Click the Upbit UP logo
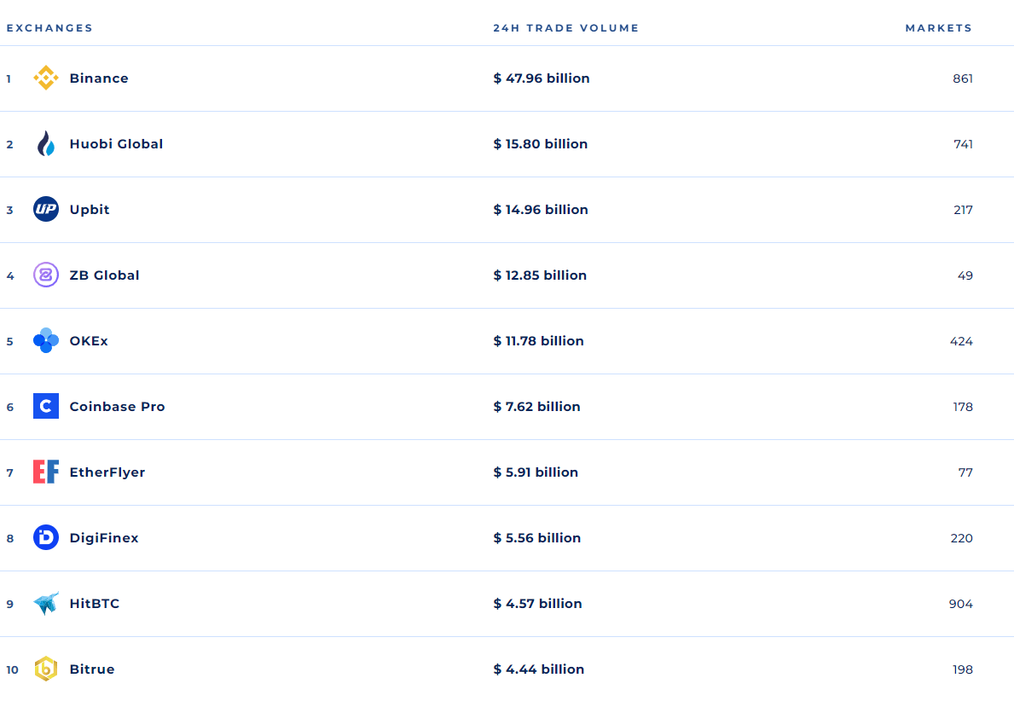Viewport: 1014px width, 701px height. point(46,209)
